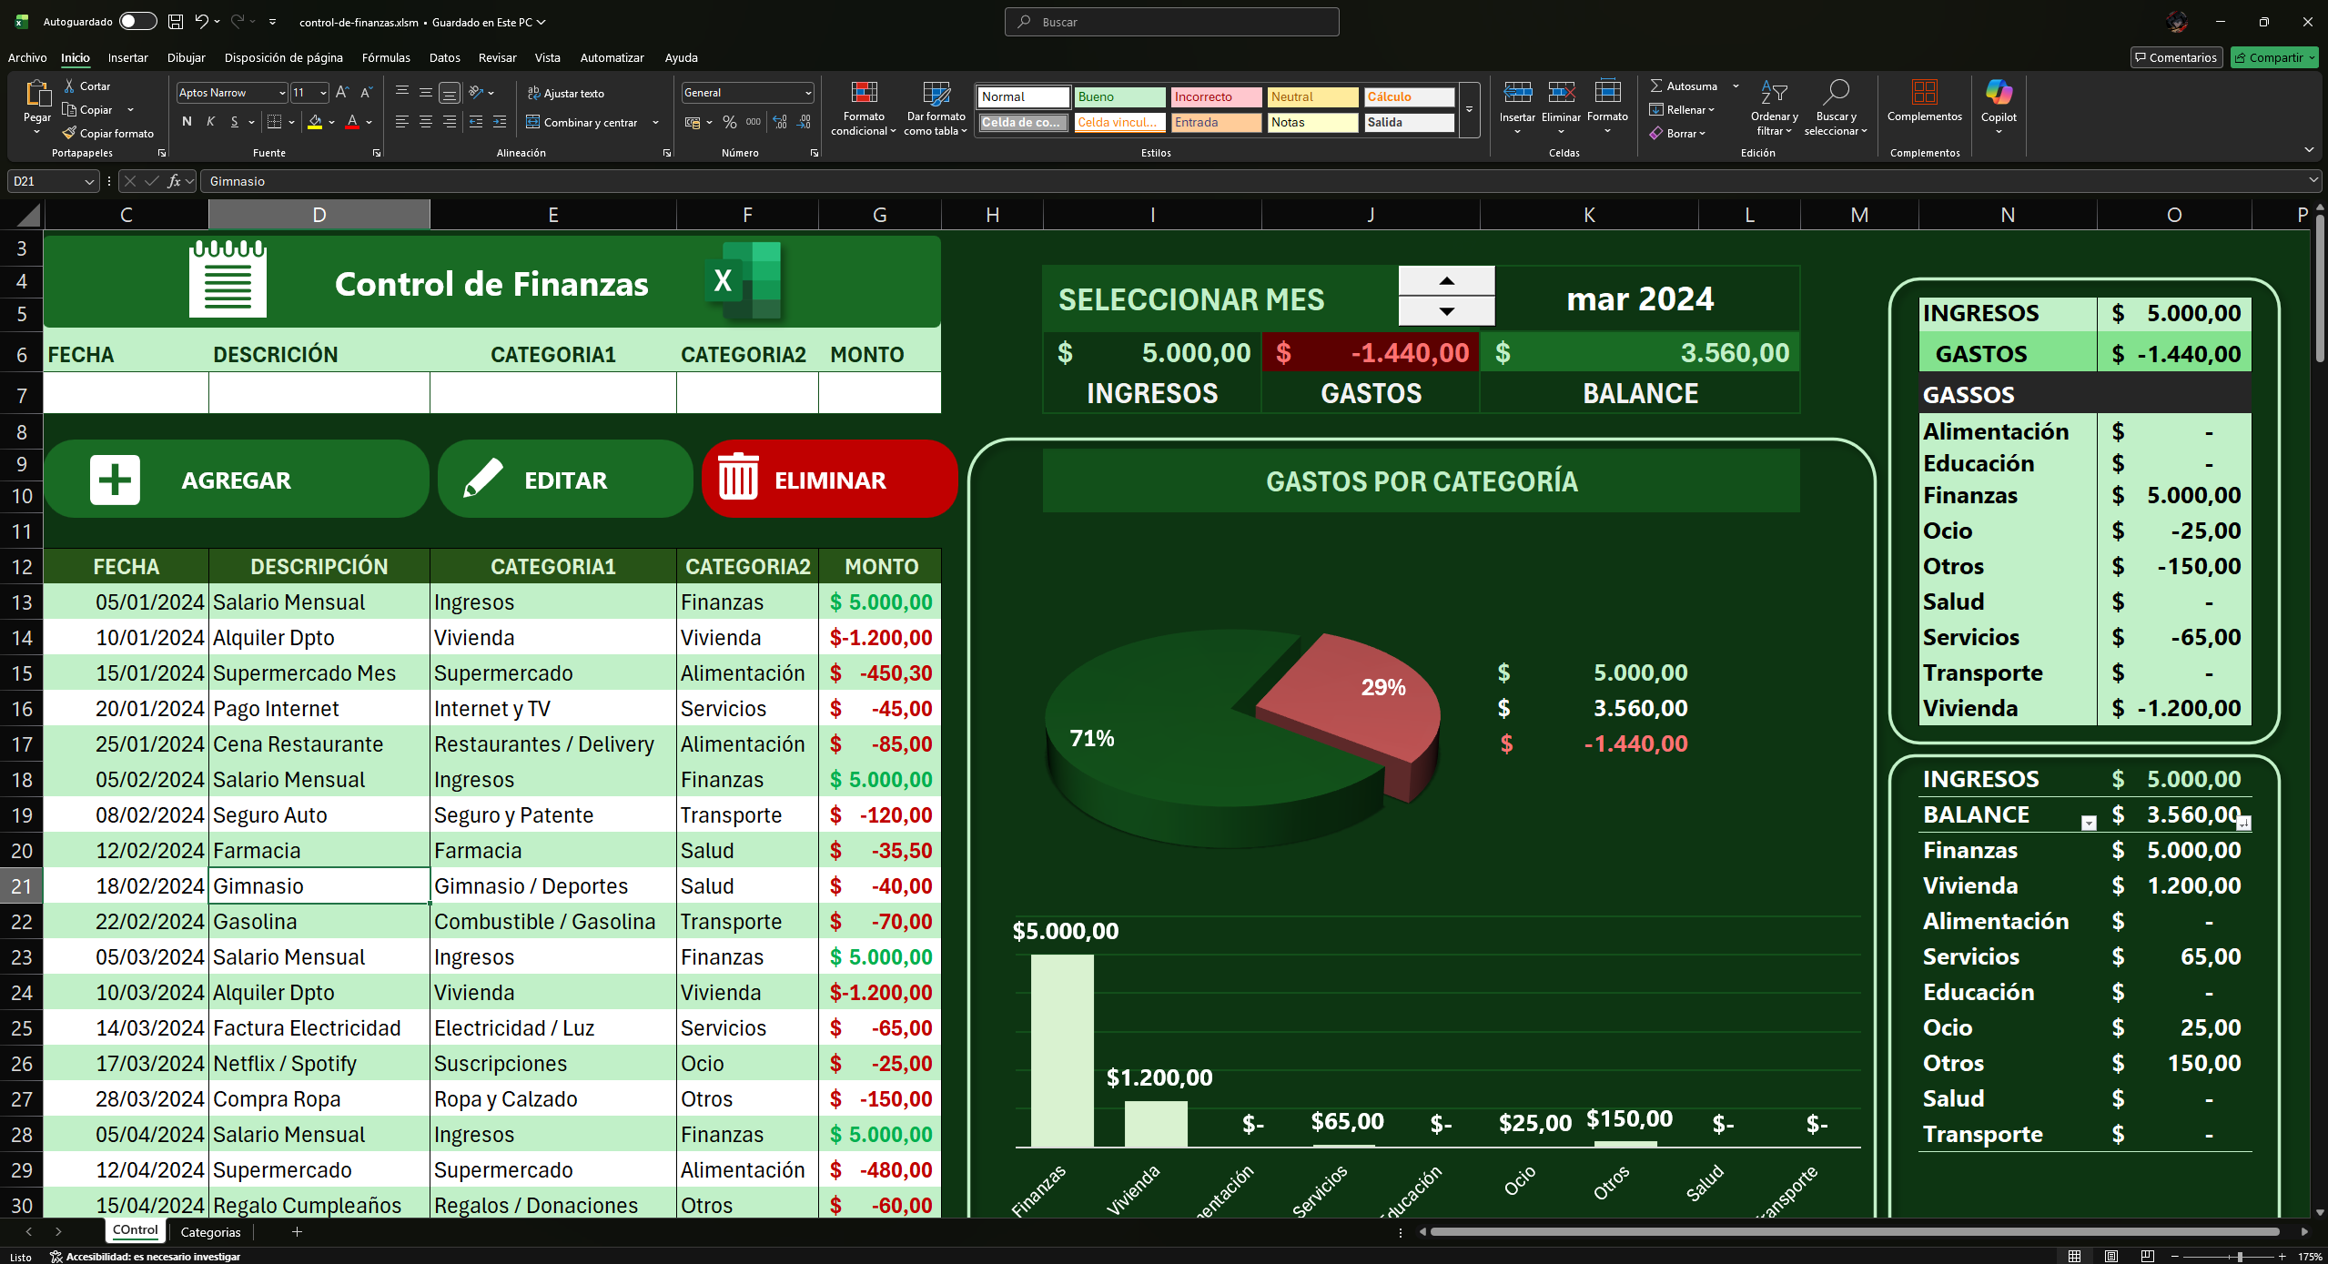The image size is (2328, 1264).
Task: Open Ordenar y filtrar options
Action: (x=1773, y=107)
